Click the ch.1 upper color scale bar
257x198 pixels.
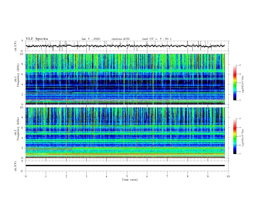(235, 83)
